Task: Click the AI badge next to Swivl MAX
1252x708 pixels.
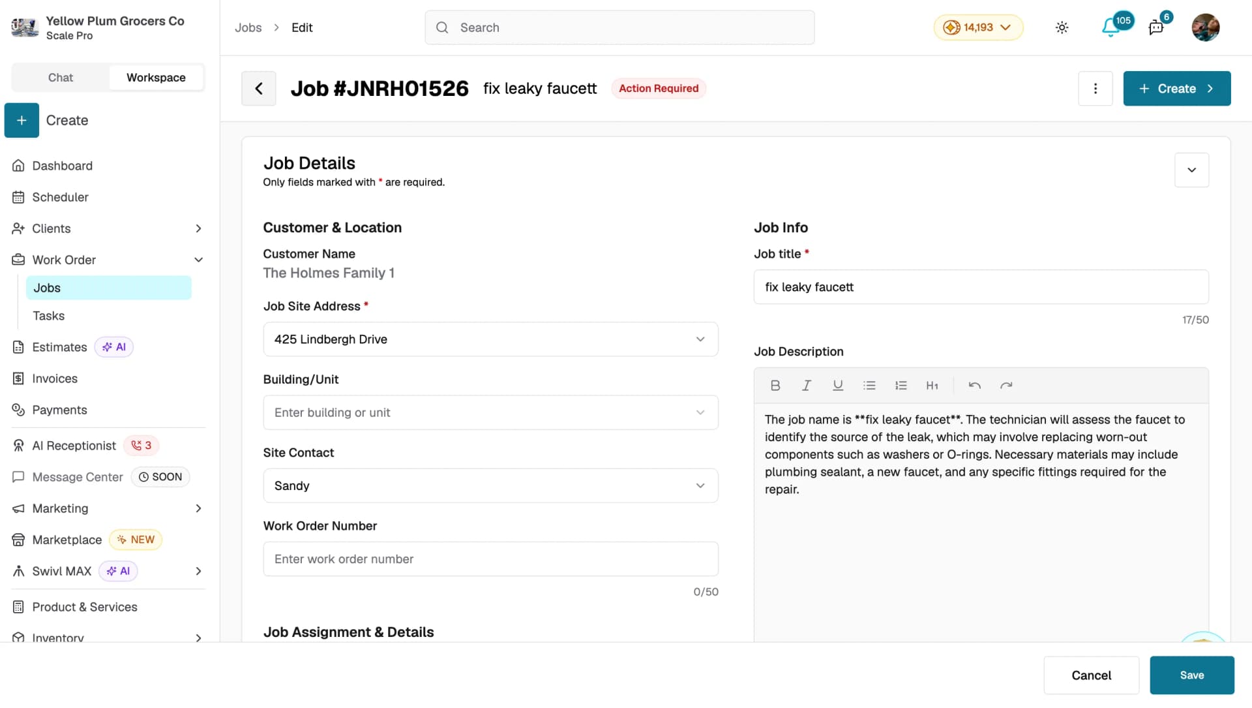Action: tap(118, 572)
